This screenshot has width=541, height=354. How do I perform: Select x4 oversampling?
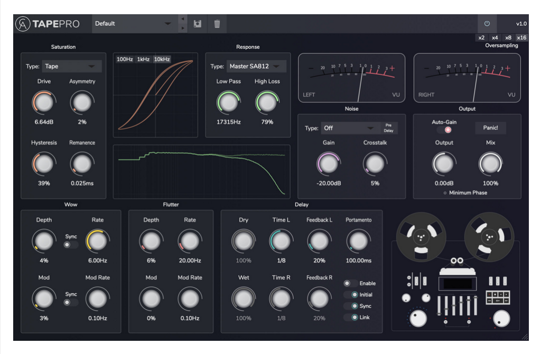coord(495,37)
